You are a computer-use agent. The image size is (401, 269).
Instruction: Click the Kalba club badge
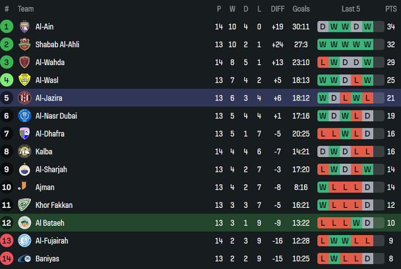[24, 151]
